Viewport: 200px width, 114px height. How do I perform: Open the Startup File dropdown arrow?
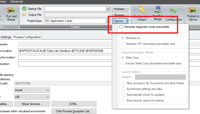(x=108, y=9)
